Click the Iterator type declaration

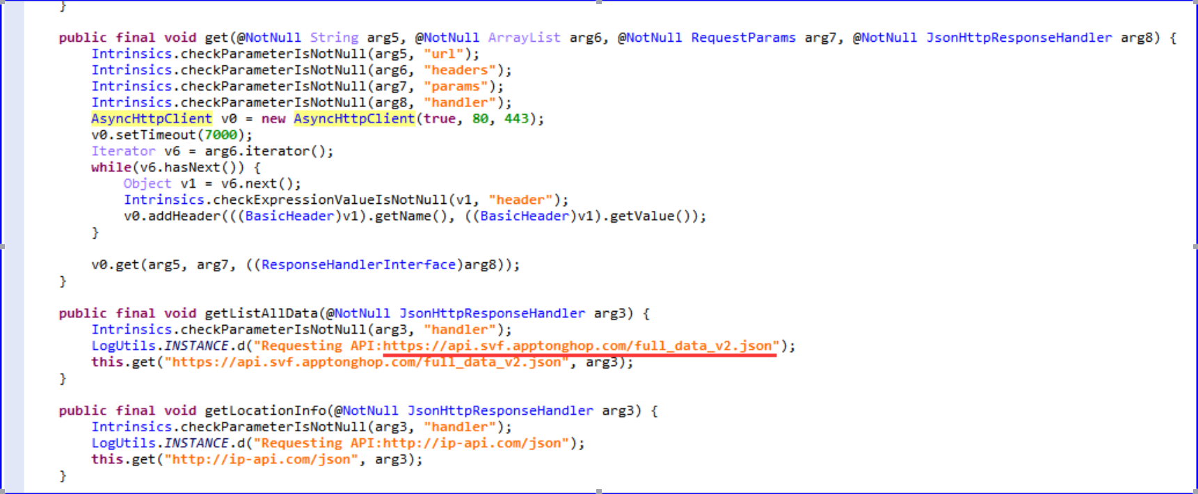[123, 151]
